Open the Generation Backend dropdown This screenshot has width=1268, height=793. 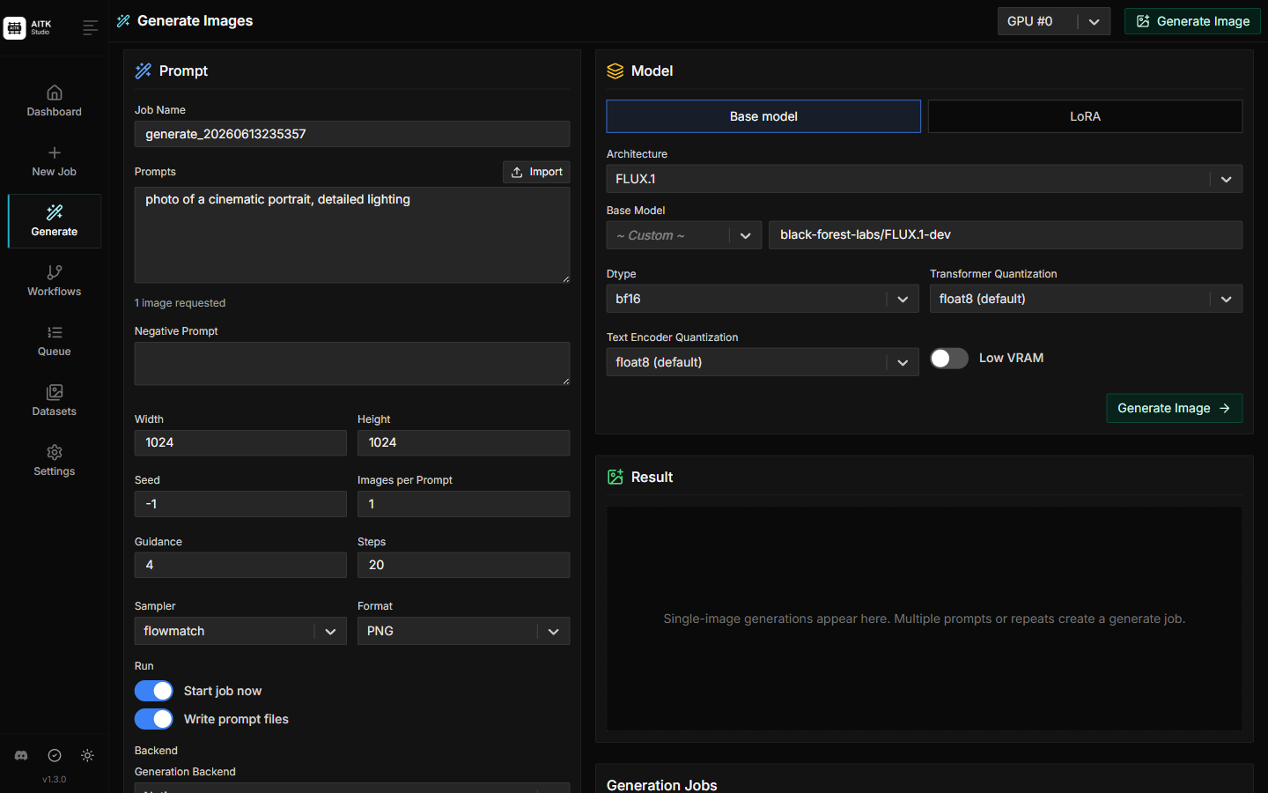[352, 788]
